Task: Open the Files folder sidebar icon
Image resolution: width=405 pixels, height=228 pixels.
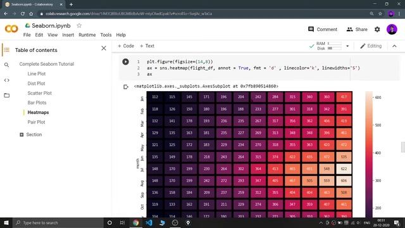Action: tap(7, 95)
